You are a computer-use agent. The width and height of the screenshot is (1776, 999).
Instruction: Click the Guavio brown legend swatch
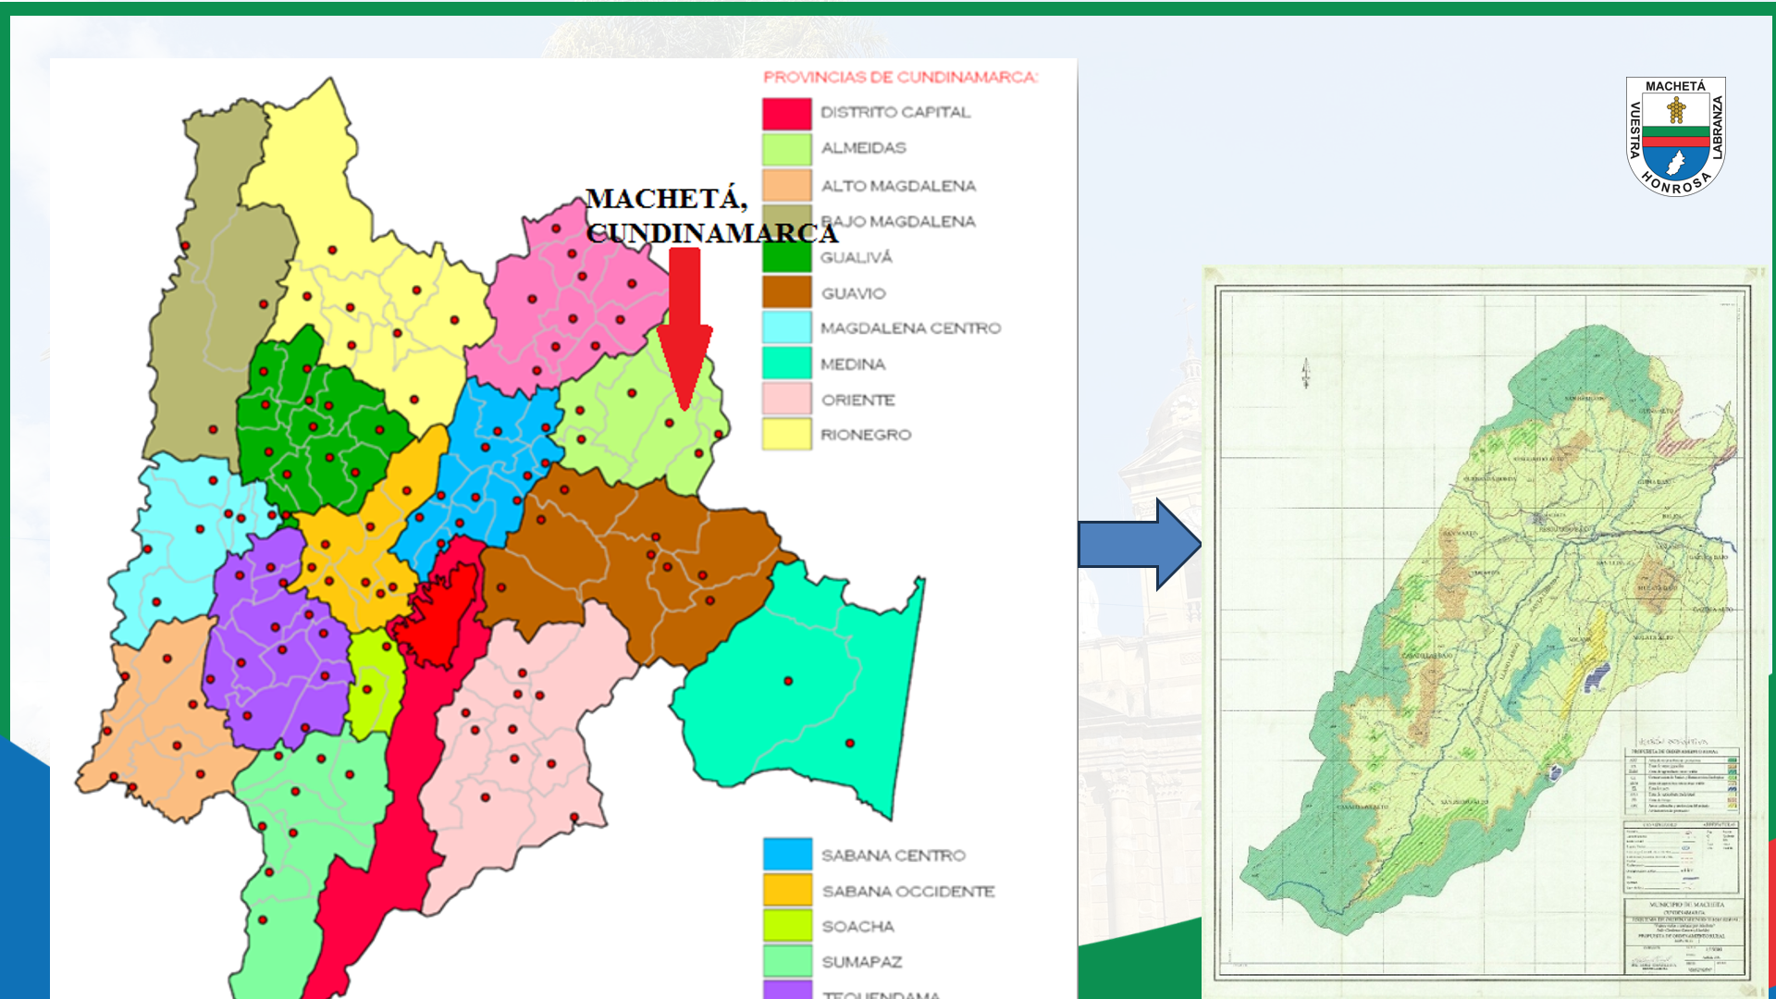(x=786, y=292)
